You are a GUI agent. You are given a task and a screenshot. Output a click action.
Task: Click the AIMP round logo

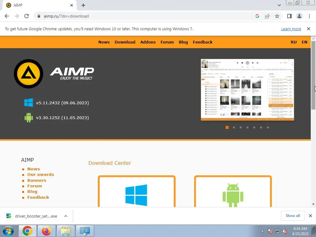click(28, 74)
